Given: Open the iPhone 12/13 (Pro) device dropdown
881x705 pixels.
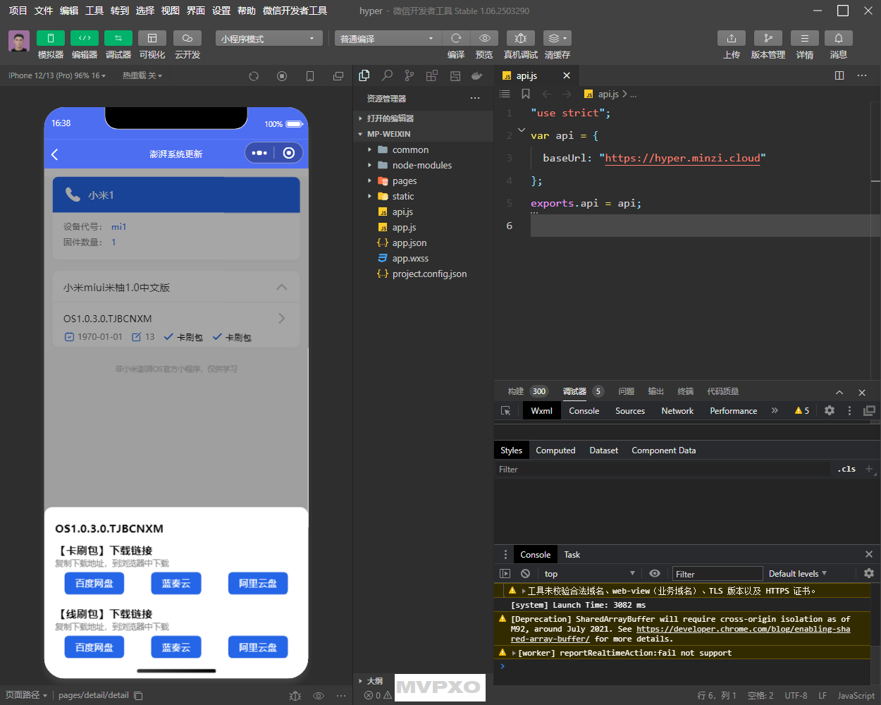Looking at the screenshot, I should 57,75.
